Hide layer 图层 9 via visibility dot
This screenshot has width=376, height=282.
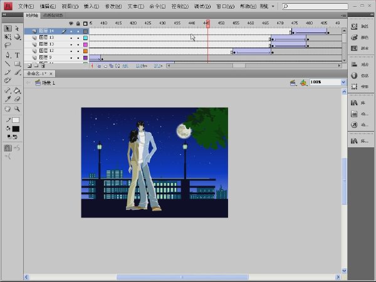(71, 58)
